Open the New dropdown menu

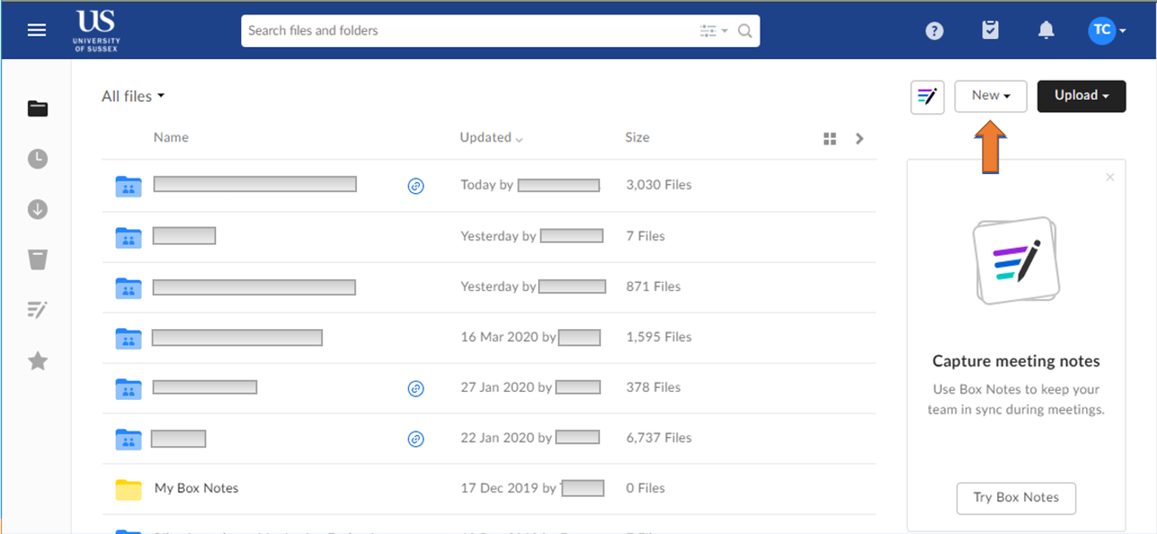pos(991,96)
